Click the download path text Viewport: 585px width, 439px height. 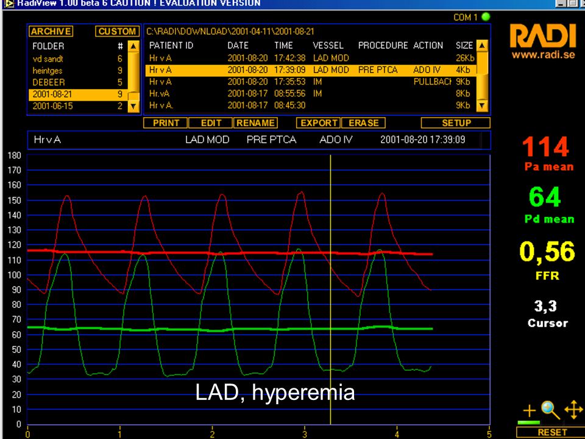click(x=230, y=32)
